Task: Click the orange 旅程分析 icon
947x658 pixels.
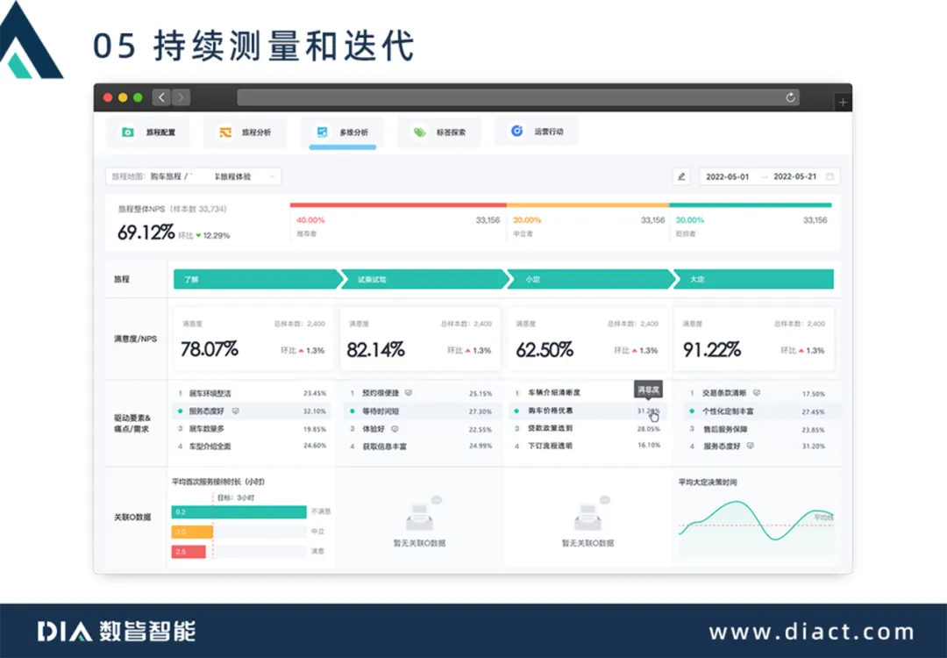Action: pyautogui.click(x=225, y=132)
